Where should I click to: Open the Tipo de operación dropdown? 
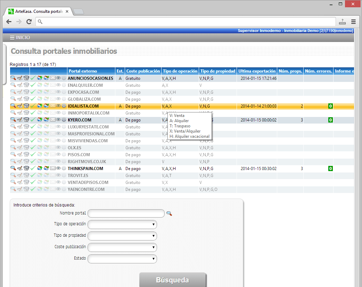tap(122, 225)
